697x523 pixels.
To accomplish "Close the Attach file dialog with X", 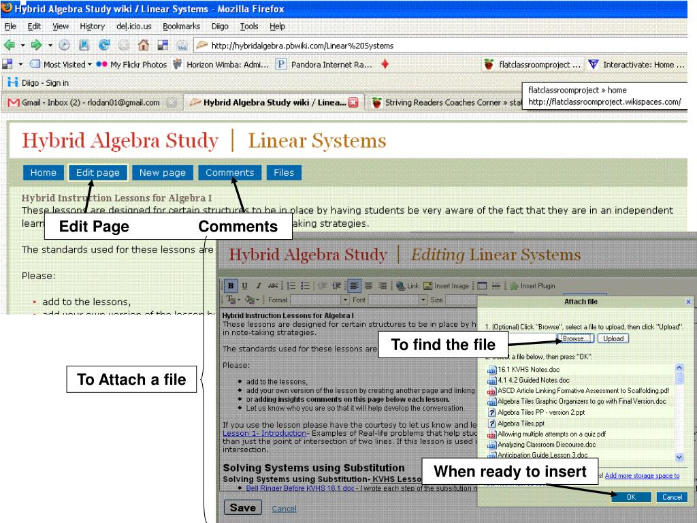I will tap(688, 302).
